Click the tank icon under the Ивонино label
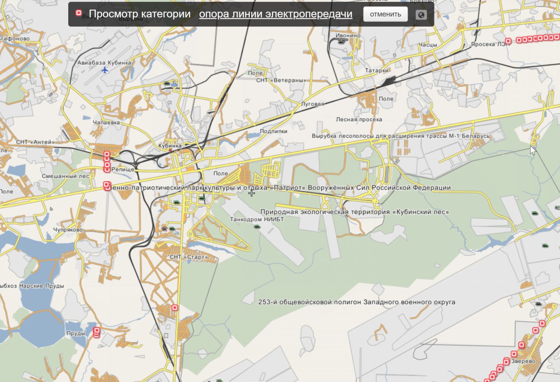 [x=342, y=42]
